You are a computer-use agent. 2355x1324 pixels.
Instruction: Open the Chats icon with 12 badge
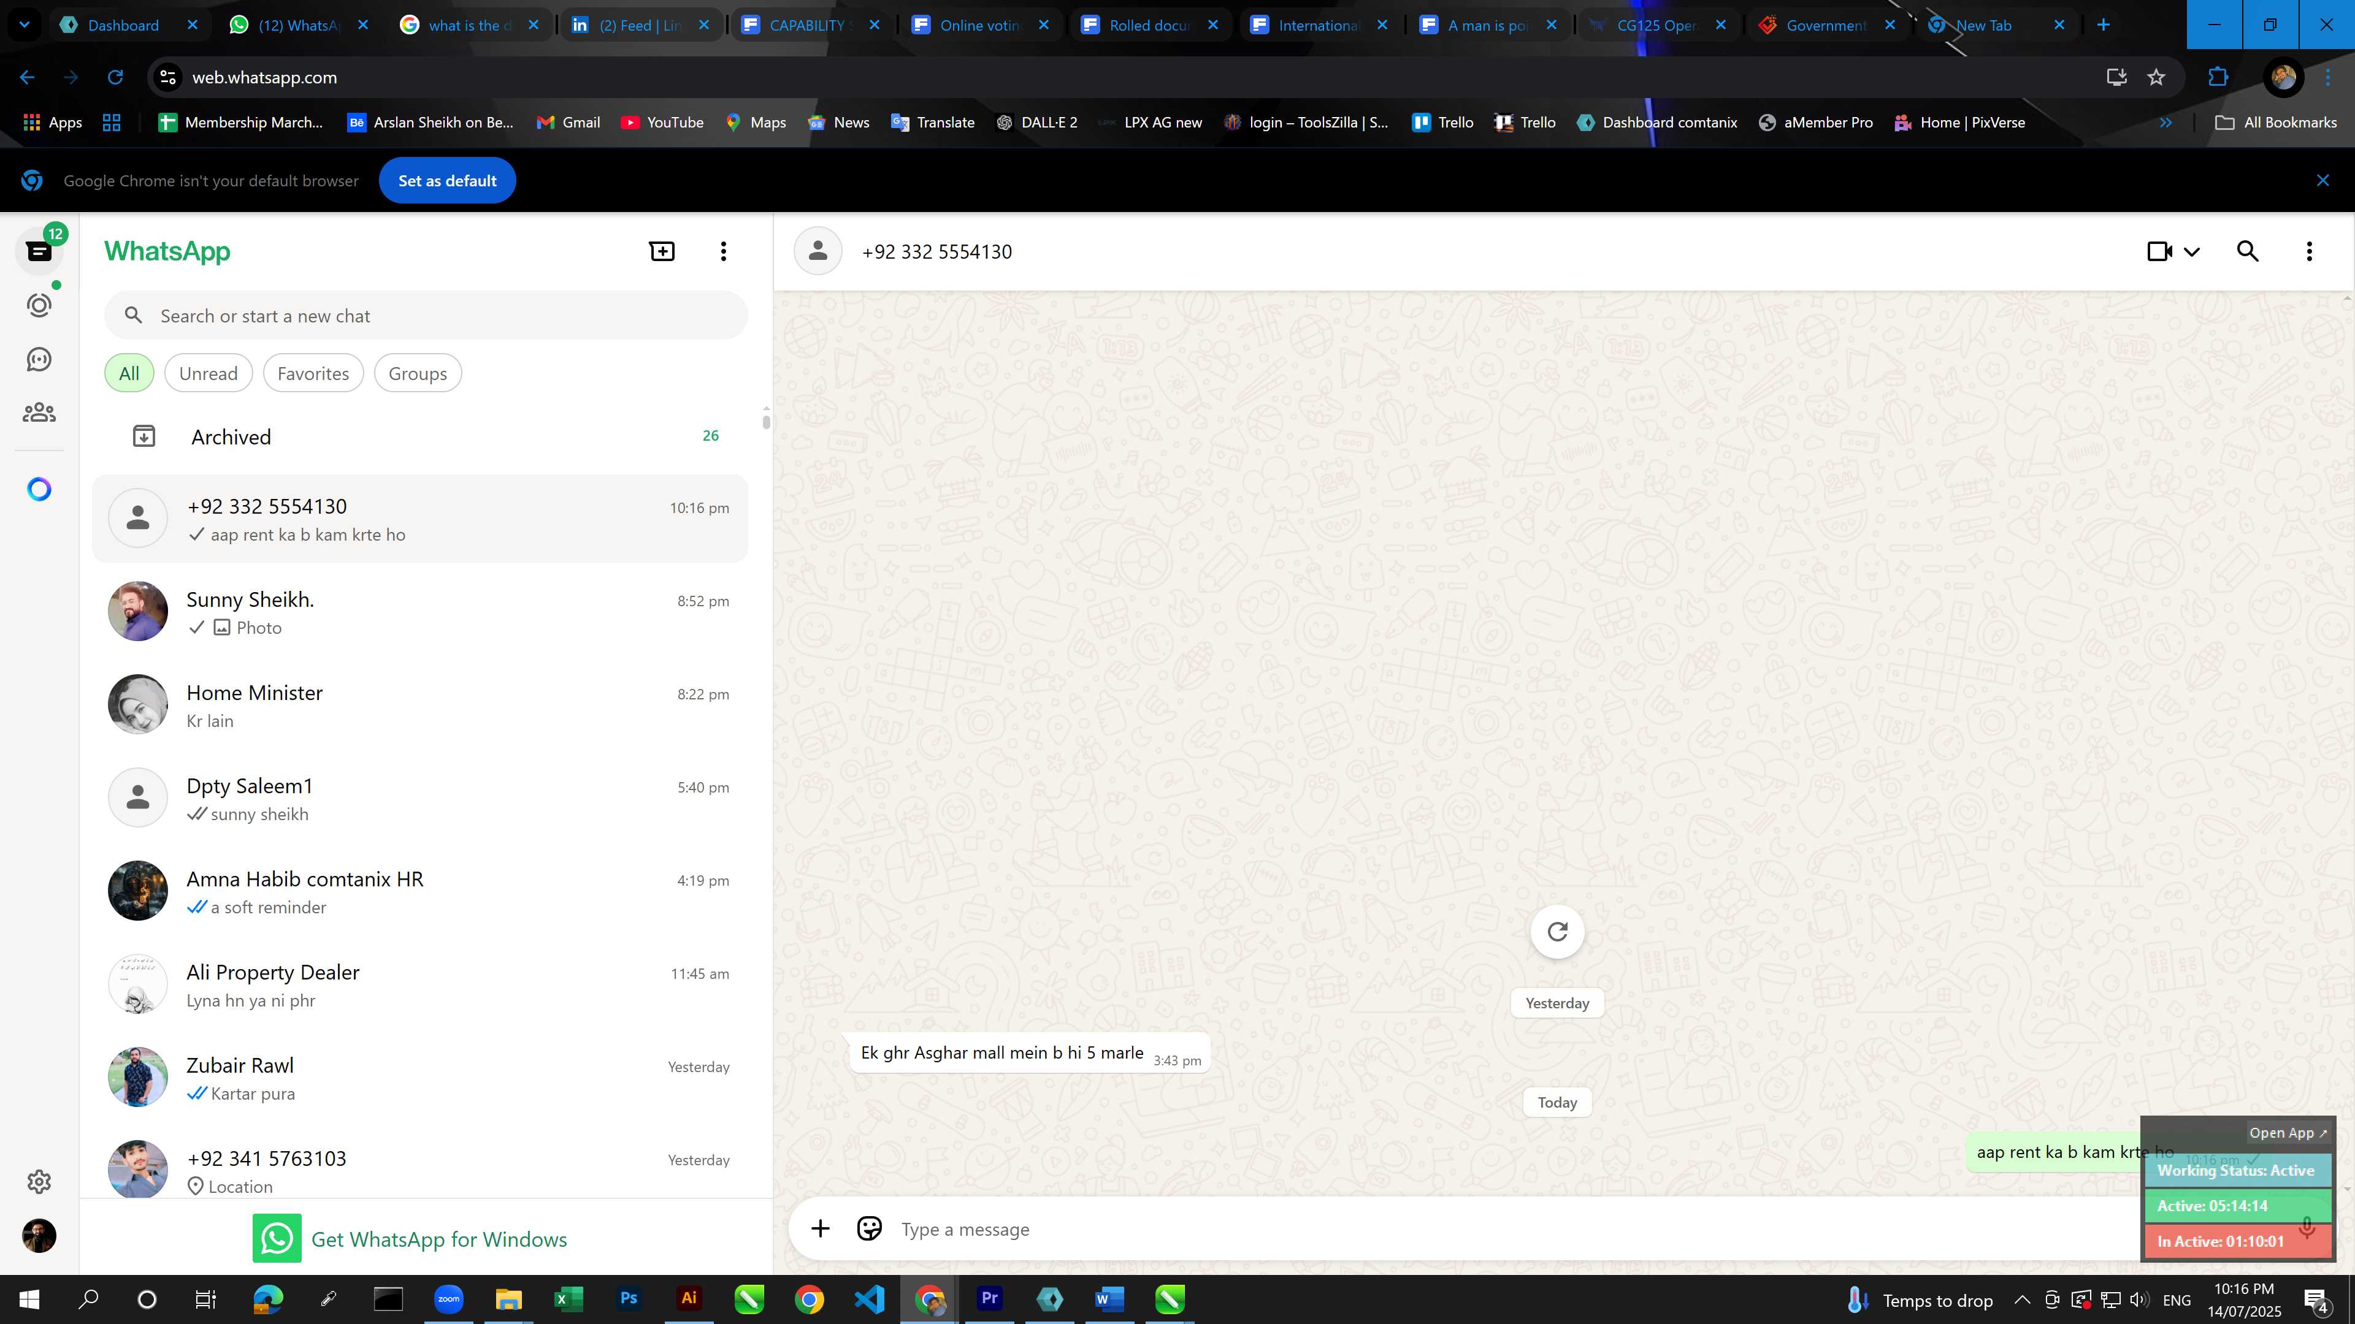click(39, 251)
